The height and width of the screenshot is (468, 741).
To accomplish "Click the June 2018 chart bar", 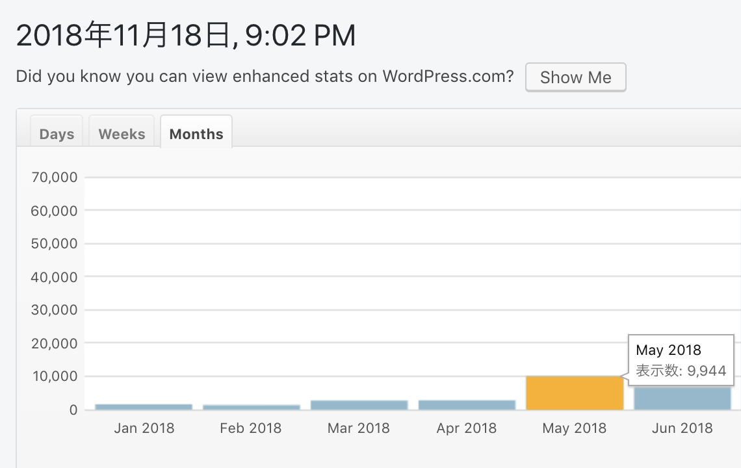I will [682, 398].
